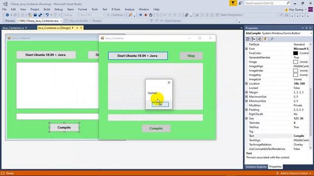The height and width of the screenshot is (176, 314).
Task: Click the Save icon in the toolbar
Action: coord(35,15)
